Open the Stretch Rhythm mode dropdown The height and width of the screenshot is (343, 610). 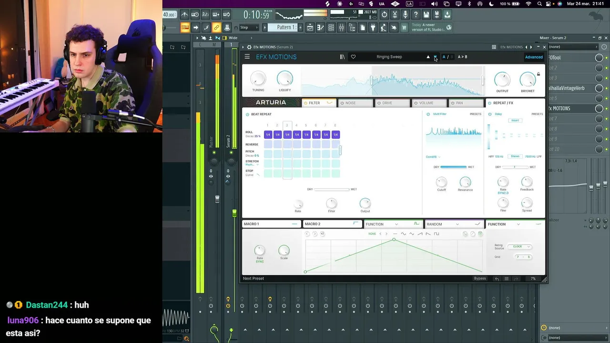252,165
